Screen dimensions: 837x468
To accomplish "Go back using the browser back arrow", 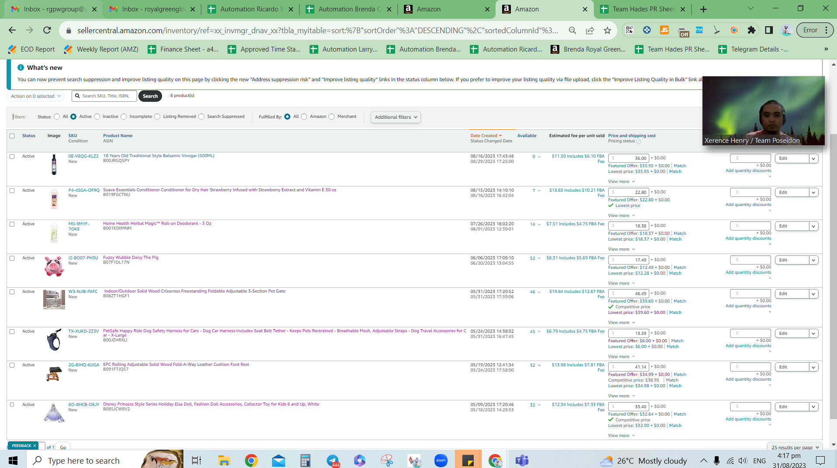I will 12,30.
